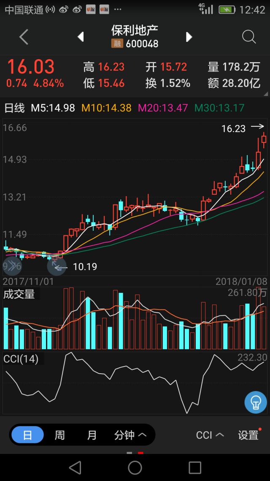Tap current price 16.03
This screenshot has width=270, height=481.
click(31, 66)
